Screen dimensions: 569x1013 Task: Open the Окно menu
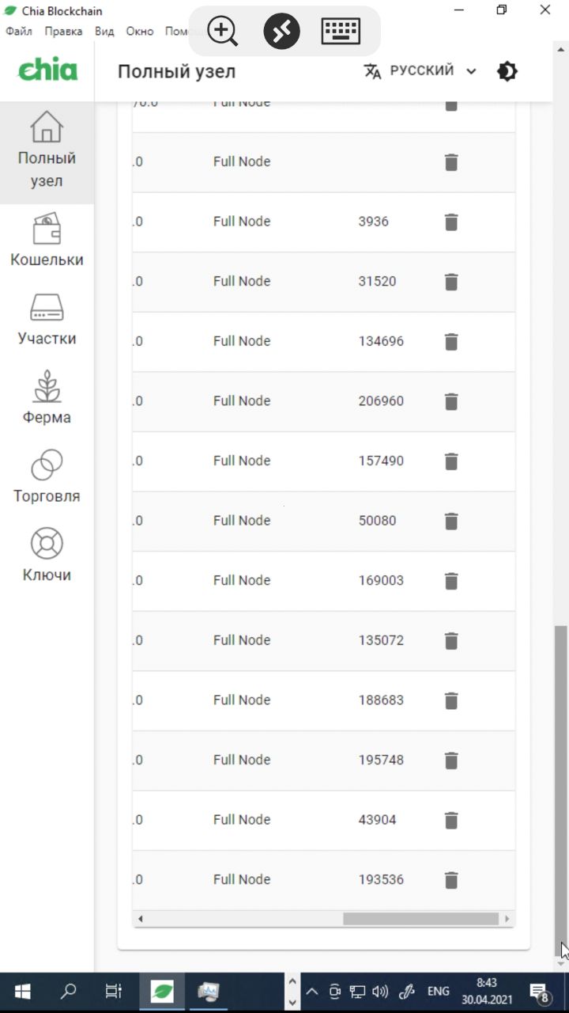140,32
